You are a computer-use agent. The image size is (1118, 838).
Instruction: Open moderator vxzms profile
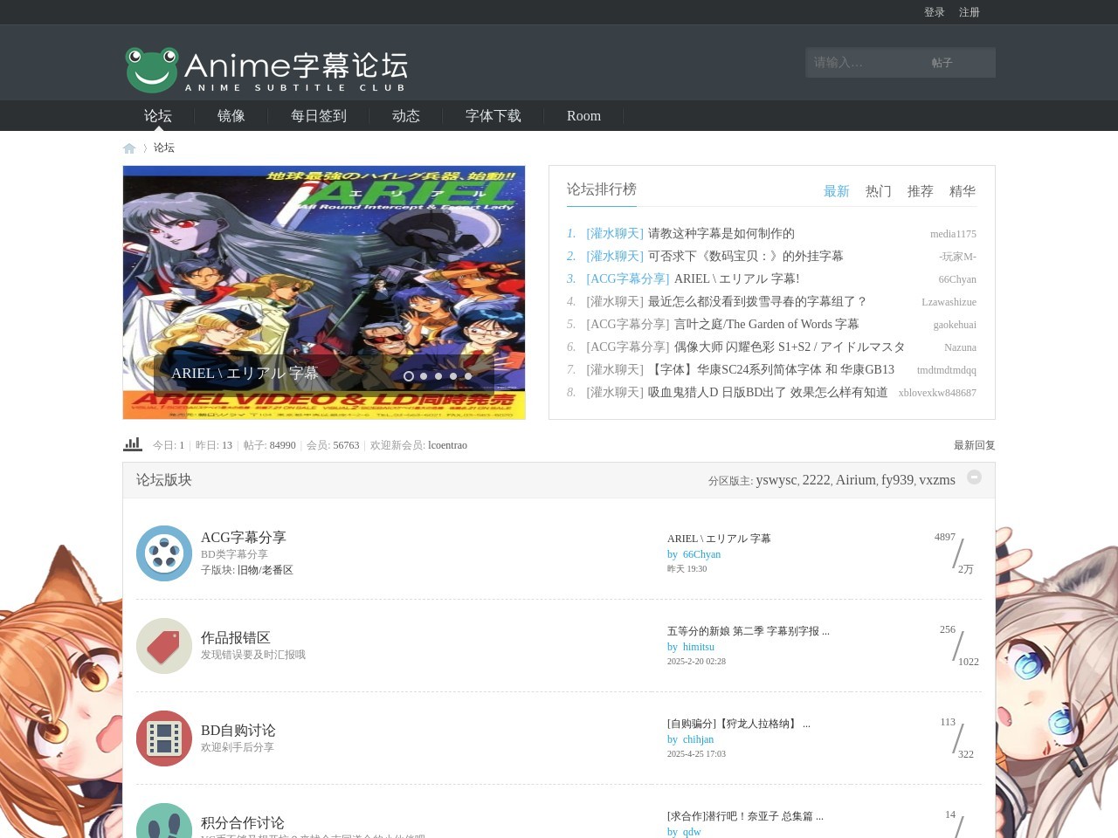[937, 479]
